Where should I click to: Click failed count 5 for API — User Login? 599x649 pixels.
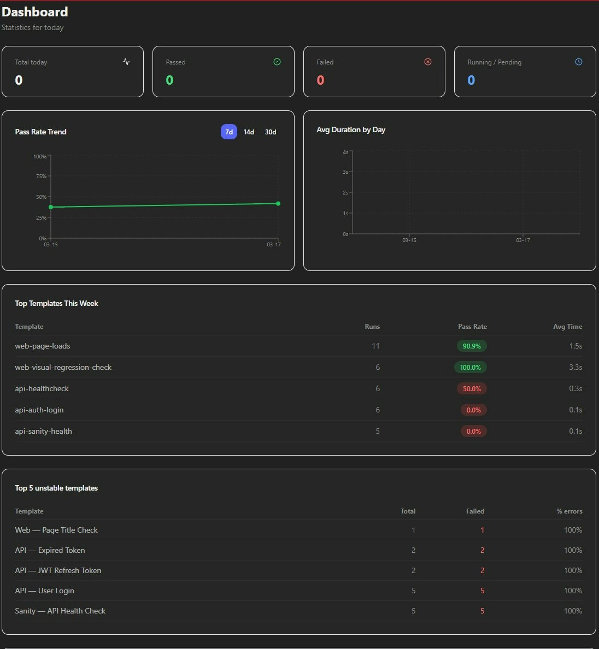point(482,591)
